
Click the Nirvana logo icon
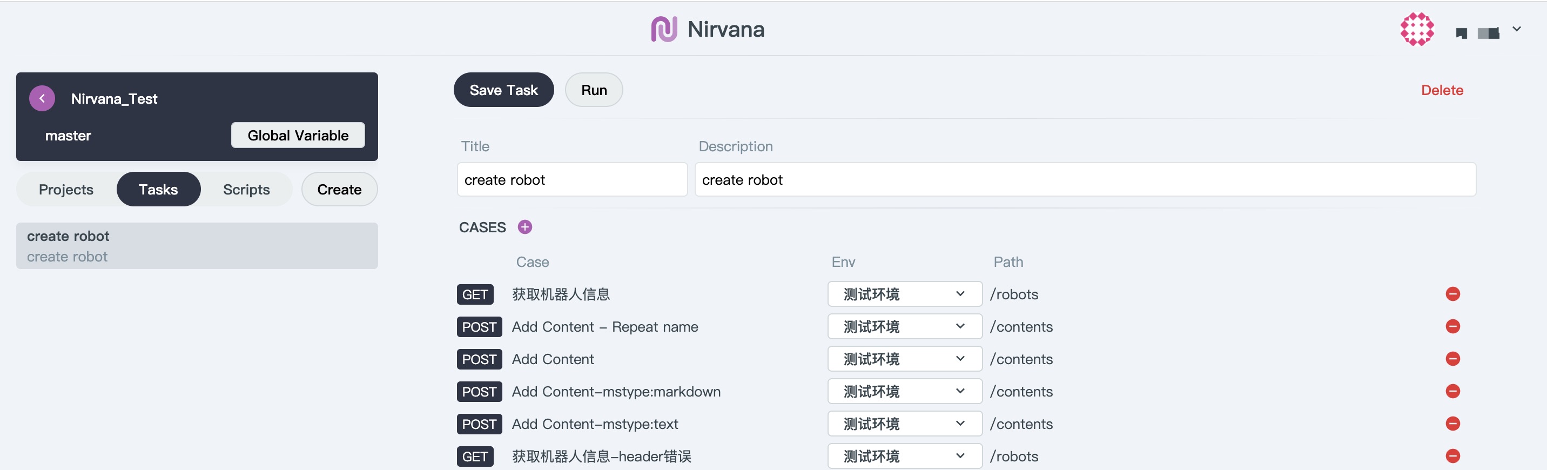tap(664, 29)
